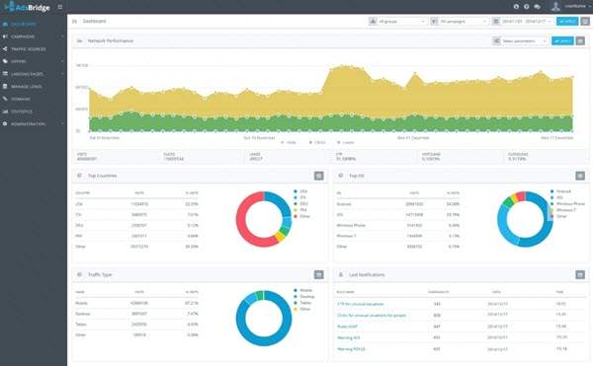The height and width of the screenshot is (366, 593).
Task: Toggle Mobile in Traffic Type legend
Action: point(303,290)
